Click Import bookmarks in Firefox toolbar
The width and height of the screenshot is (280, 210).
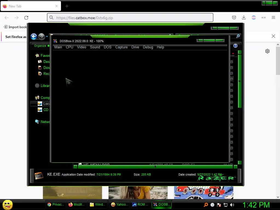[15, 27]
